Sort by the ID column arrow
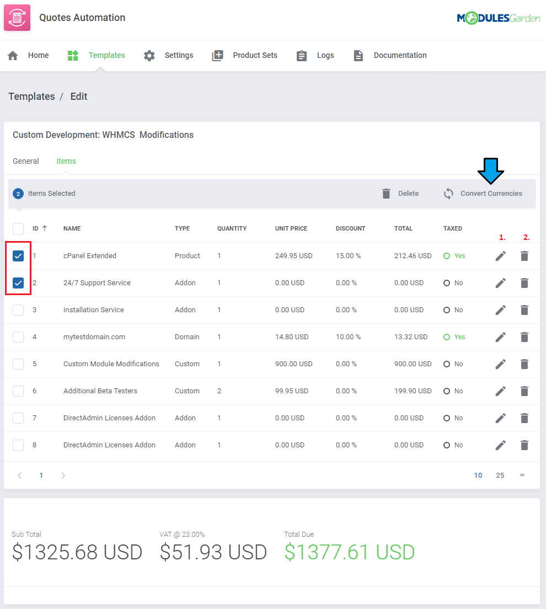The height and width of the screenshot is (609, 546). coord(45,228)
